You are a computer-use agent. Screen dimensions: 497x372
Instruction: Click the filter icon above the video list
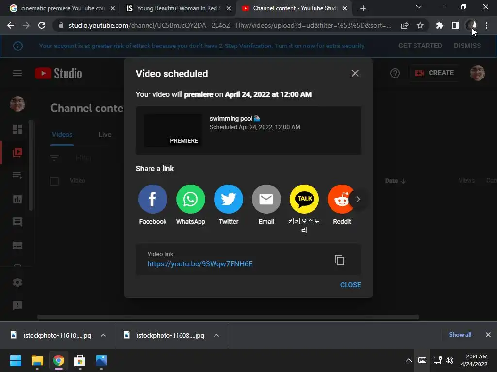[x=54, y=157]
